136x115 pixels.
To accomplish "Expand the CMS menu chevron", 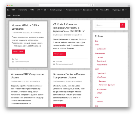I will point(35,10).
